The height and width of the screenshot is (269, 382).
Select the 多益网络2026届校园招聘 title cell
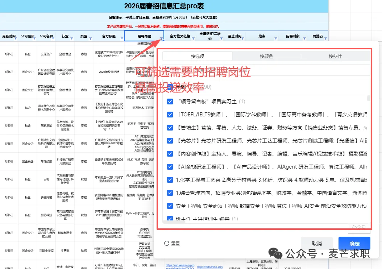click(x=109, y=197)
